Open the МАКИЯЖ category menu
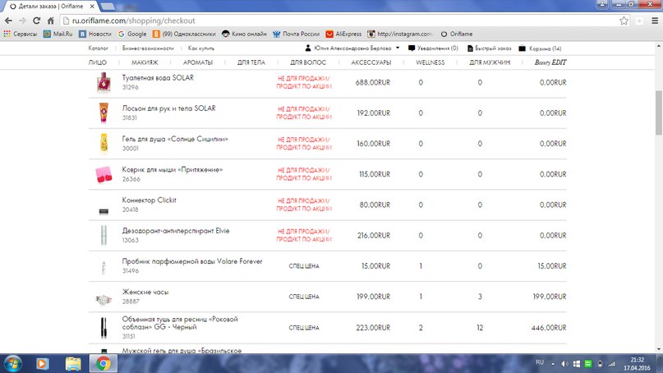The width and height of the screenshot is (663, 373). [x=145, y=62]
